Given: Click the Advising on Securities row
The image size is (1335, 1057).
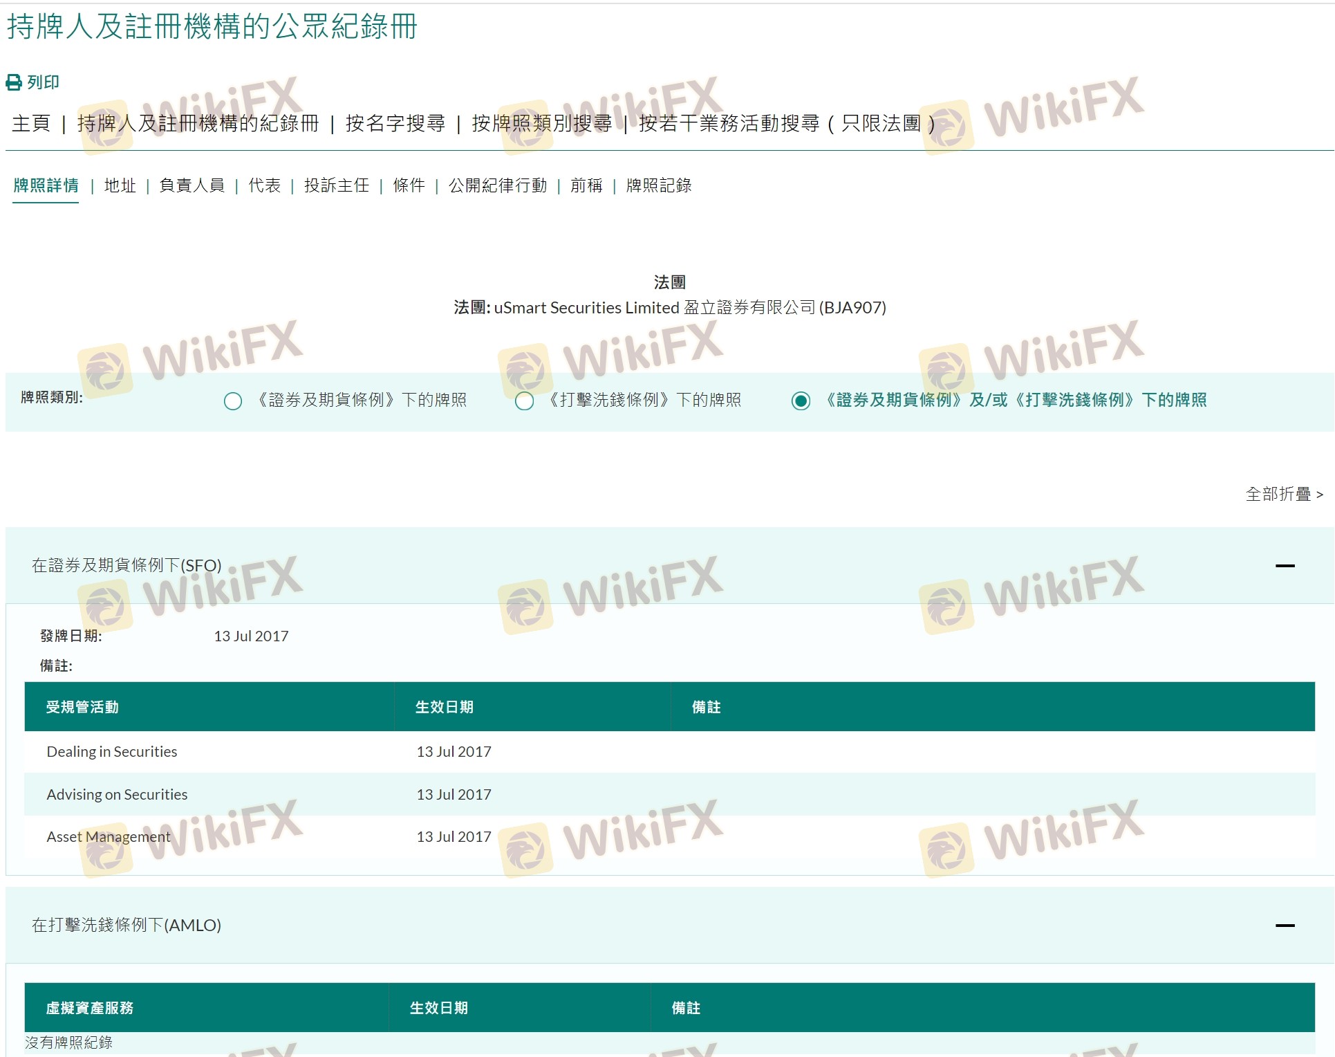Looking at the screenshot, I should (670, 794).
